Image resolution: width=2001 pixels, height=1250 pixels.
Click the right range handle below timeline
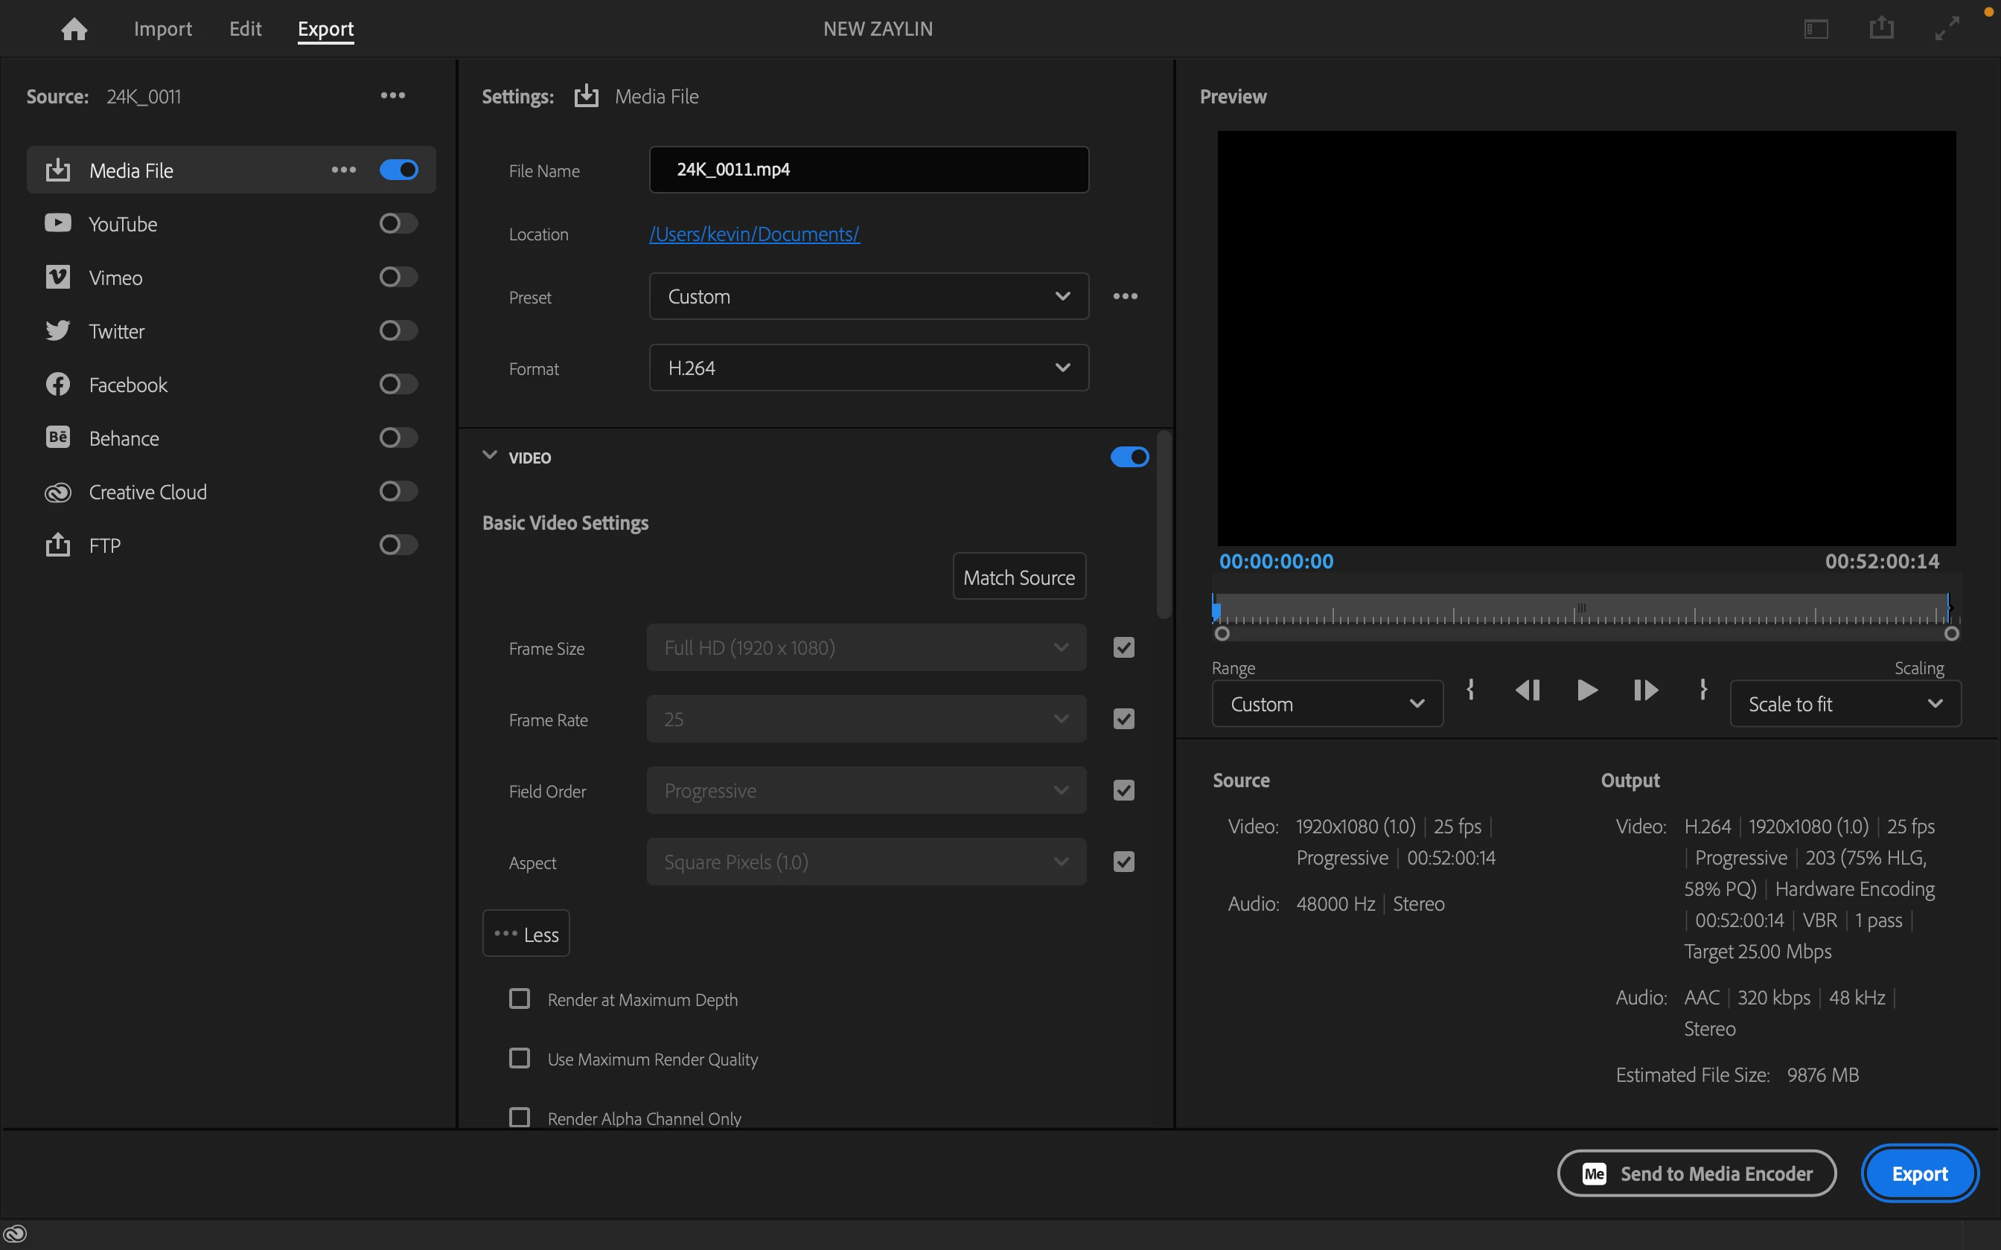(x=1951, y=634)
